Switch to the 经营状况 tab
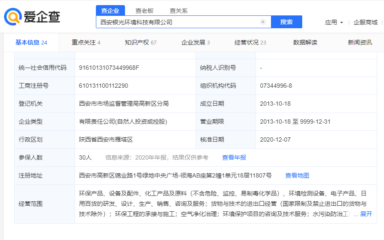384x240 pixels. 250,42
